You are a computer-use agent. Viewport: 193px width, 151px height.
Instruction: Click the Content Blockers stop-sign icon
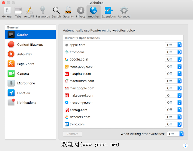coord(11,44)
